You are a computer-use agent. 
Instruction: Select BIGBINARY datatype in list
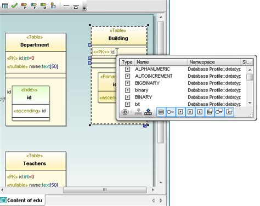coord(147,83)
